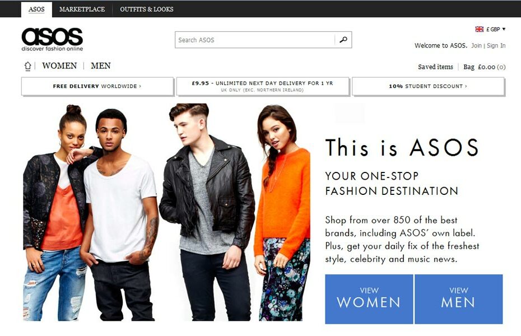Screen dimensions: 521x336
Task: Click Free Delivery Worldwide banner
Action: (x=97, y=86)
